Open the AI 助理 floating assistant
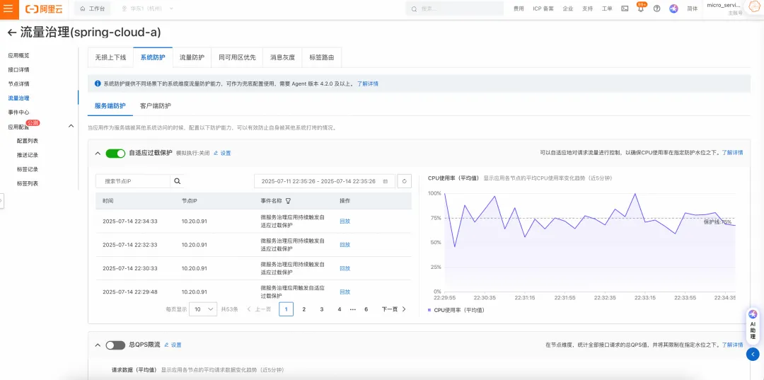Viewport: 764px width, 380px height. (753, 326)
